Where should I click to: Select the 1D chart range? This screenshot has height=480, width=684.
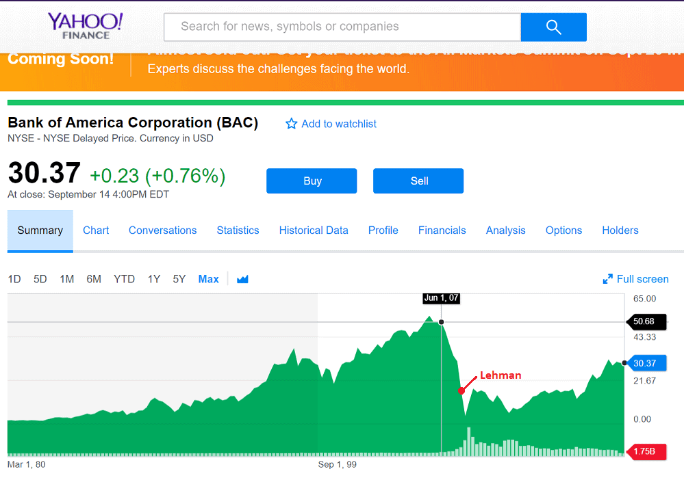coord(14,279)
